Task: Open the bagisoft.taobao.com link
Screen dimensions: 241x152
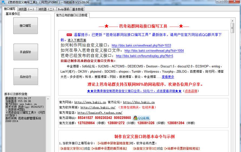Action: coord(100,113)
